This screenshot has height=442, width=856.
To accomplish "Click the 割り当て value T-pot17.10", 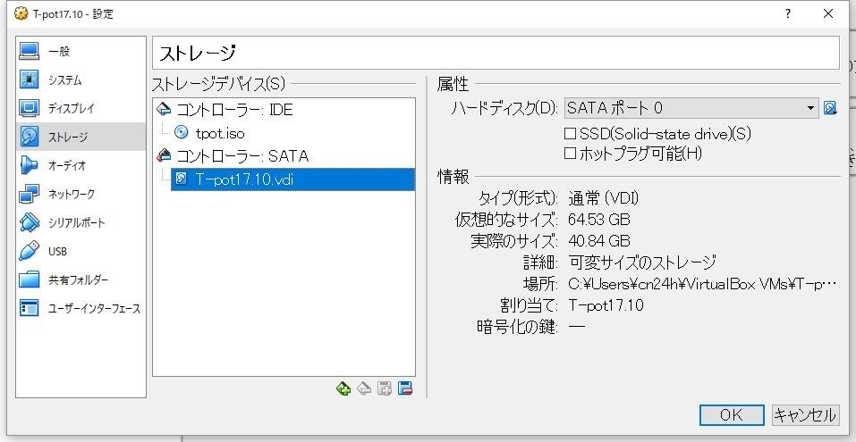I will (x=606, y=305).
